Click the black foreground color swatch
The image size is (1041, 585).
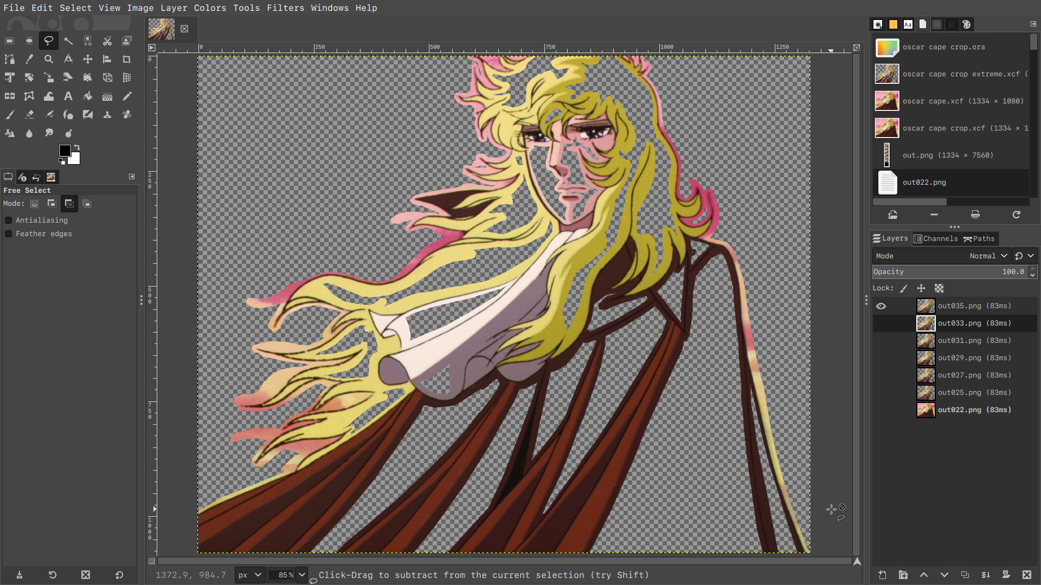(65, 151)
